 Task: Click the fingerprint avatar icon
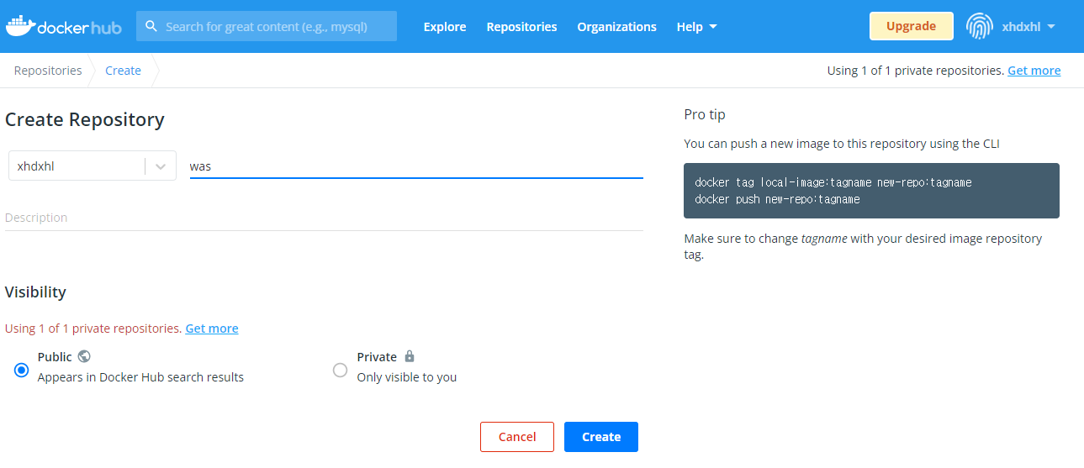[x=980, y=26]
